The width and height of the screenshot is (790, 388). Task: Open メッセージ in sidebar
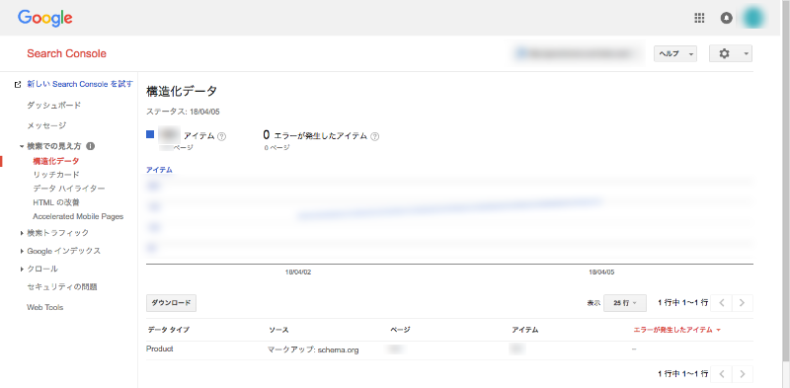click(46, 125)
